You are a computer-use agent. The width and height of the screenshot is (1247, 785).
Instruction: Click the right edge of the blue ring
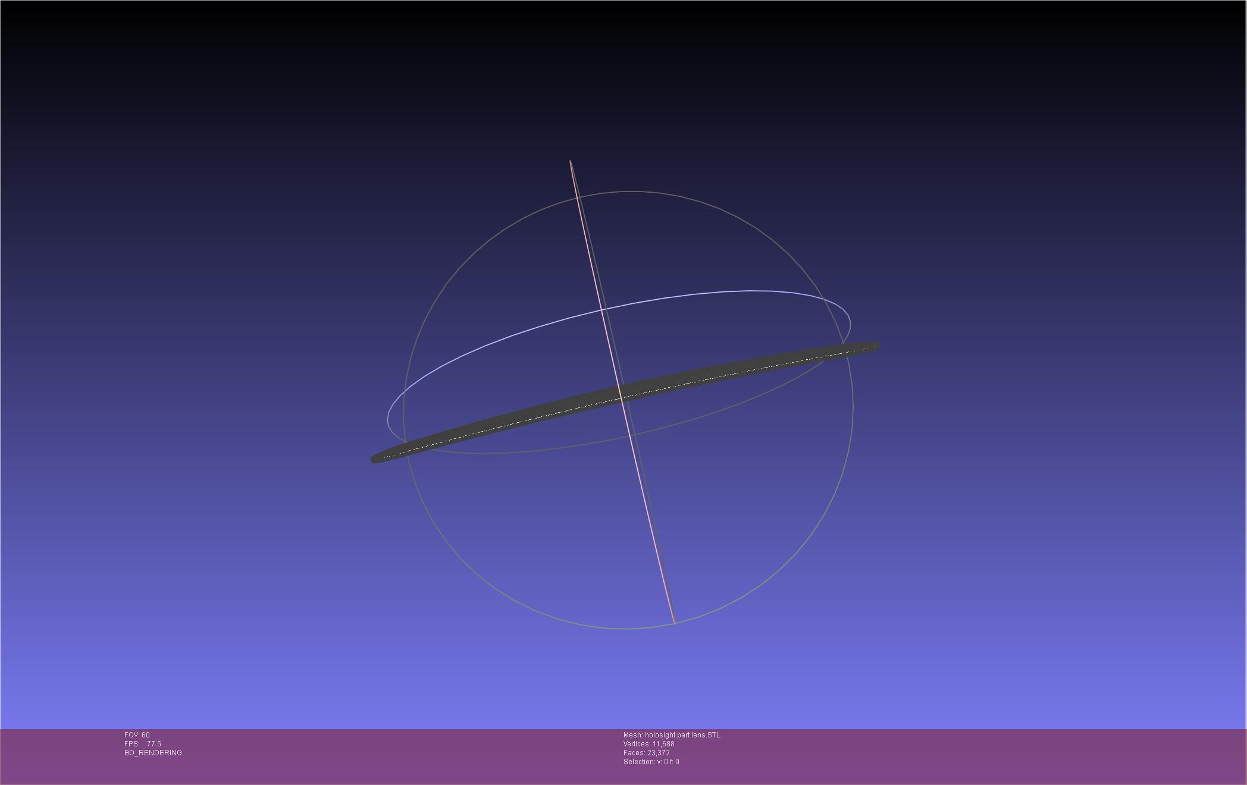[850, 324]
